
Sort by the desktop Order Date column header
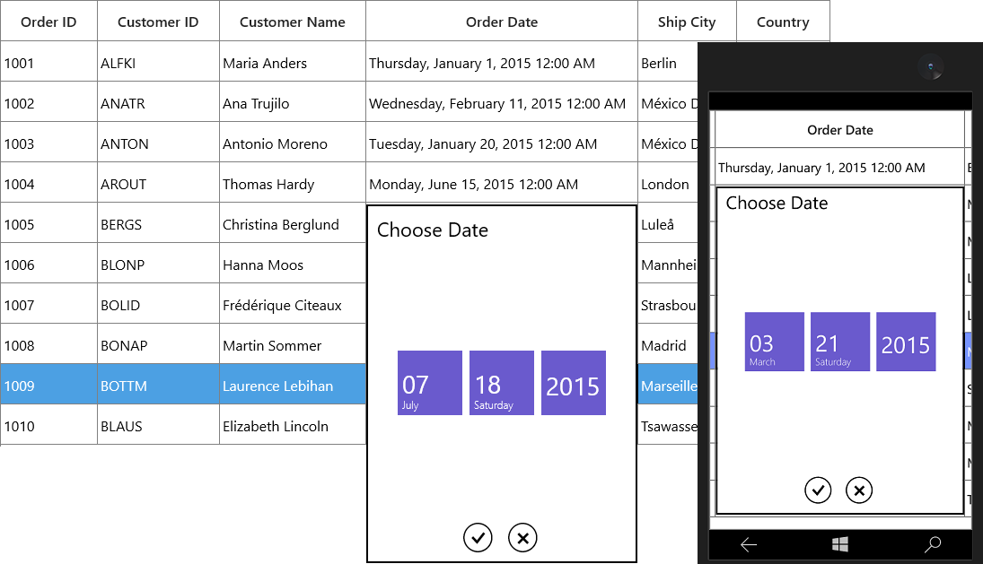(502, 22)
